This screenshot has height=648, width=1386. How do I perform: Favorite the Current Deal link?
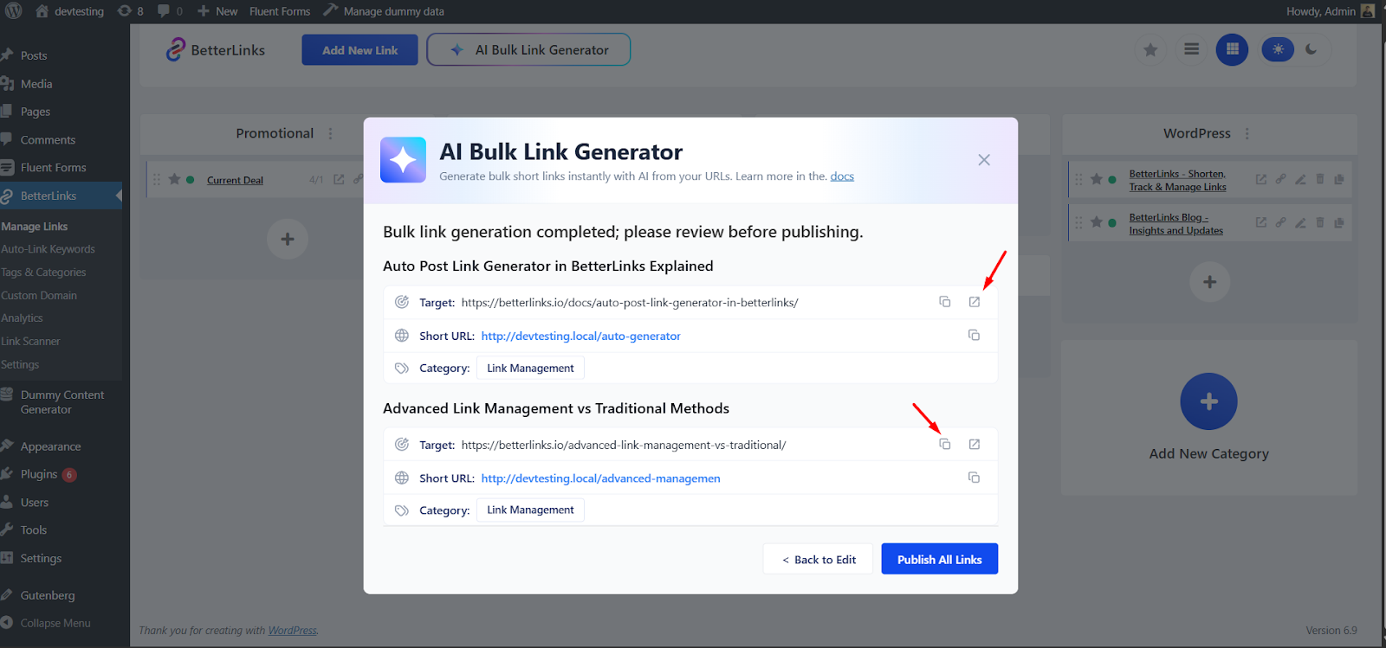point(174,179)
